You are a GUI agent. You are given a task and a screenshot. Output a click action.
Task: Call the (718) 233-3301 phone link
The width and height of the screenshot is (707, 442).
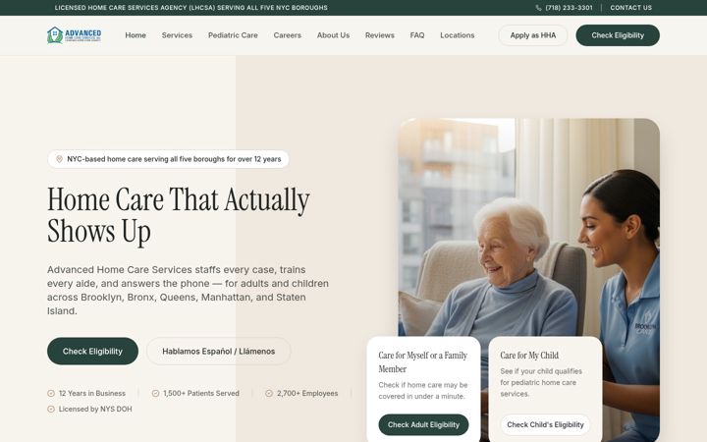[569, 8]
